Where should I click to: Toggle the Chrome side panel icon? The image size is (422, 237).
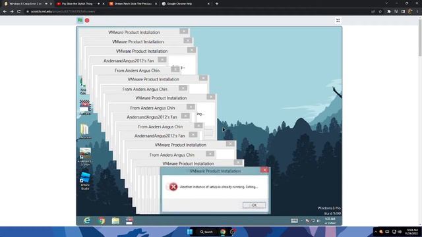[x=403, y=12]
